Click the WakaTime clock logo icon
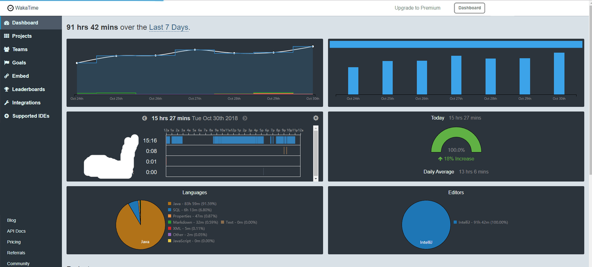 point(11,8)
